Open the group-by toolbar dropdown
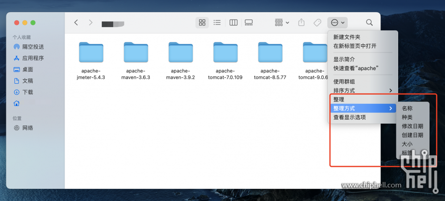 [282, 23]
